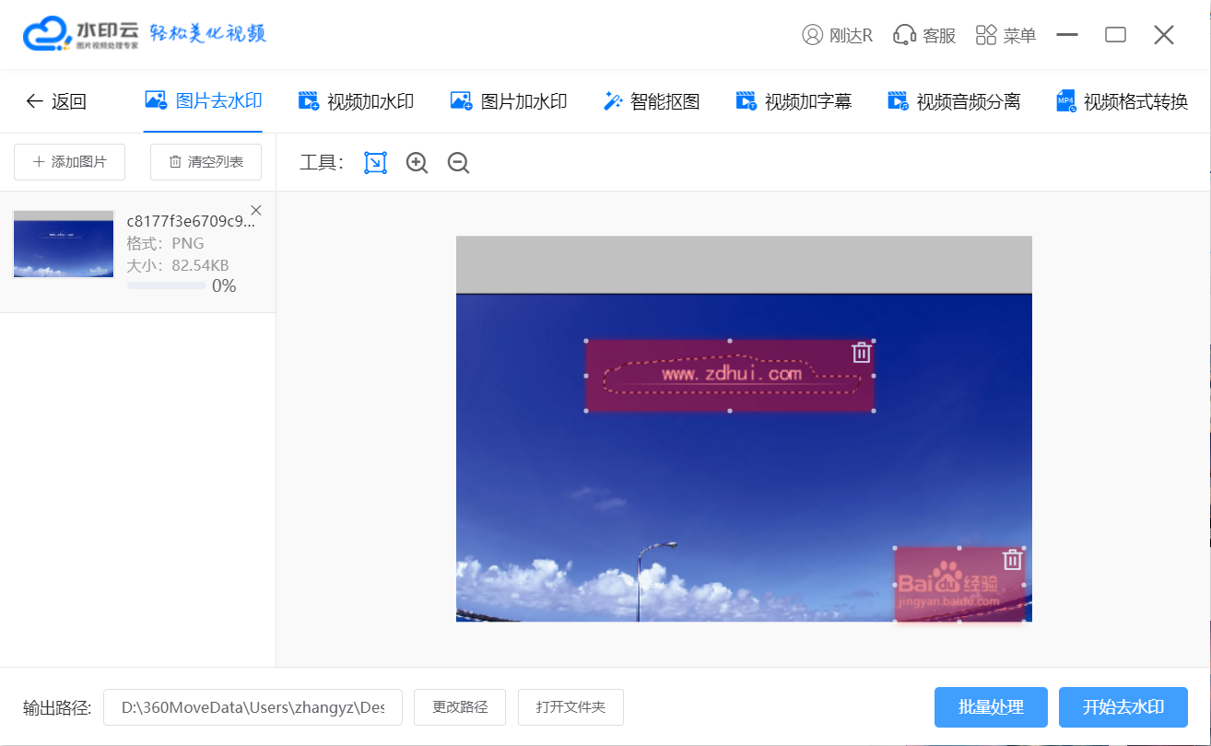This screenshot has height=746, width=1211.
Task: Click the 大小: 82.54KB text
Action: (178, 266)
